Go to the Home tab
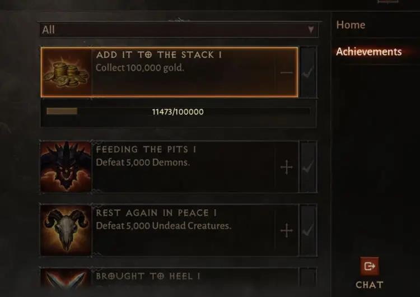Screen dimensions: 420x297 (351, 25)
